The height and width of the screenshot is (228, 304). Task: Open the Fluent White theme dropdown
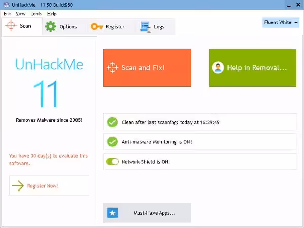(x=281, y=23)
